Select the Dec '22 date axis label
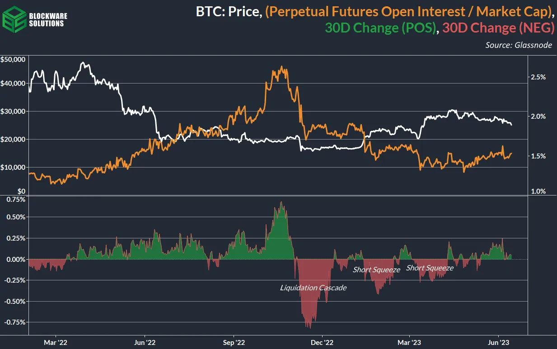The width and height of the screenshot is (557, 349). pyautogui.click(x=323, y=343)
